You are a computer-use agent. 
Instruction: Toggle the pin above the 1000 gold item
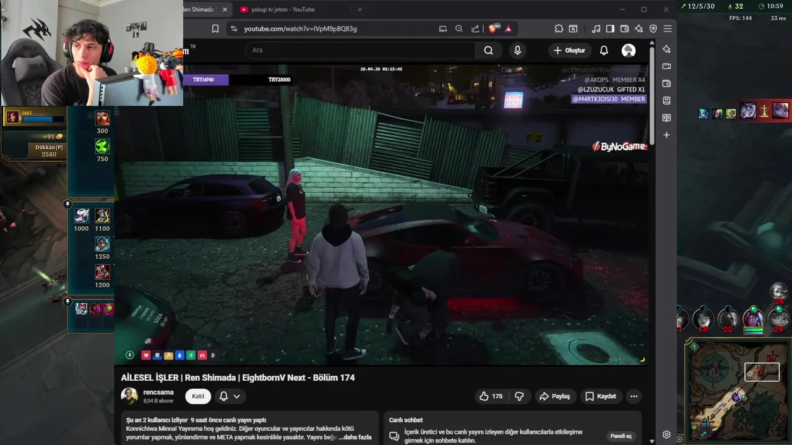pos(67,204)
